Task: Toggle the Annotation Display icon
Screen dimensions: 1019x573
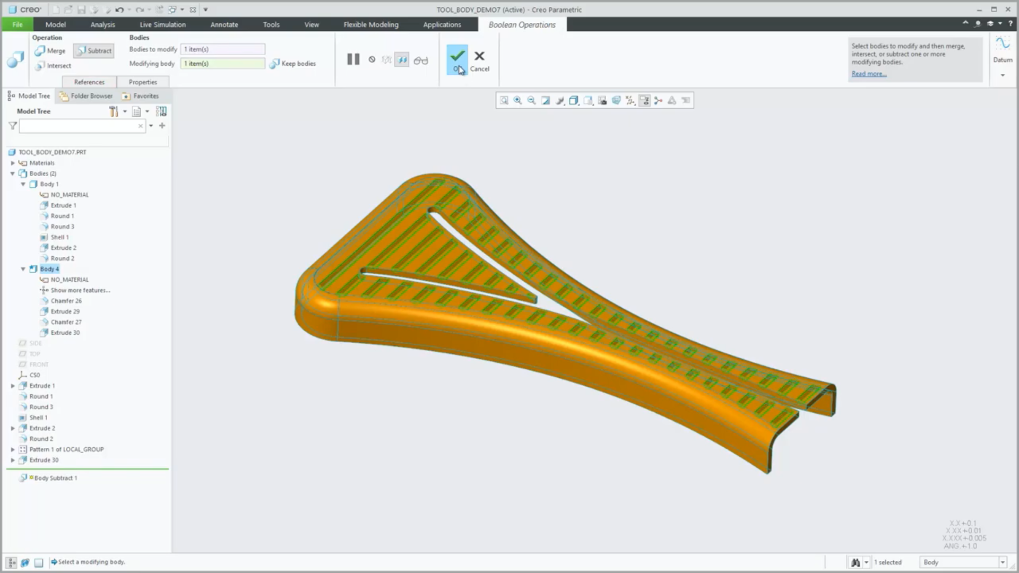Action: pos(644,101)
